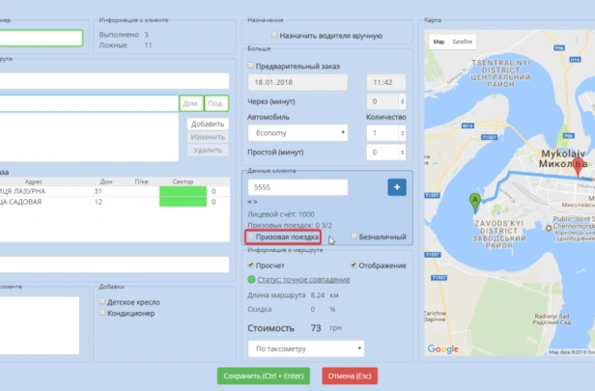Open the Economy car type dropdown

point(297,133)
